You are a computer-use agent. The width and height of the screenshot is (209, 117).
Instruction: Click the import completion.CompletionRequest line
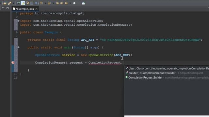76,25
